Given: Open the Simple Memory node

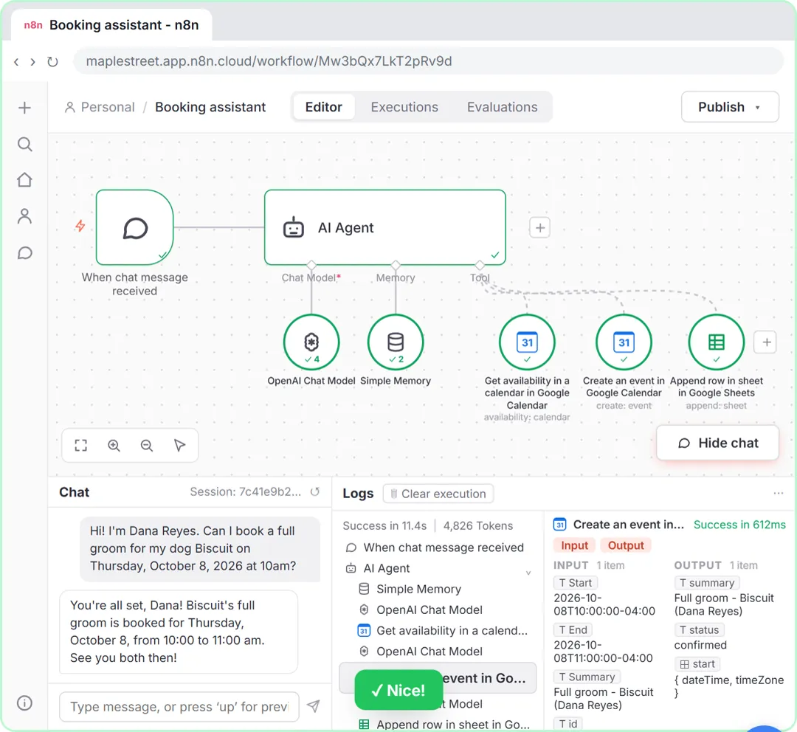Looking at the screenshot, I should click(396, 342).
